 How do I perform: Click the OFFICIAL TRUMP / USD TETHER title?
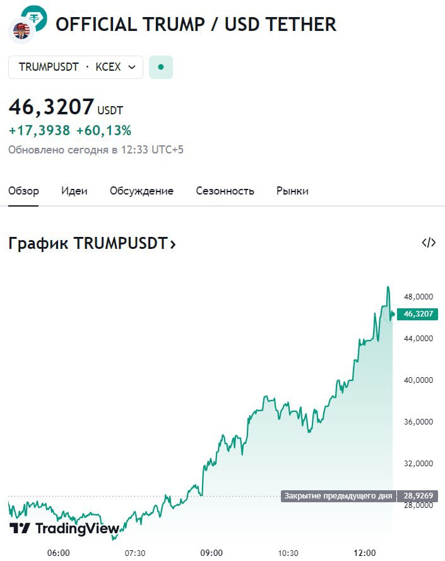pos(196,25)
